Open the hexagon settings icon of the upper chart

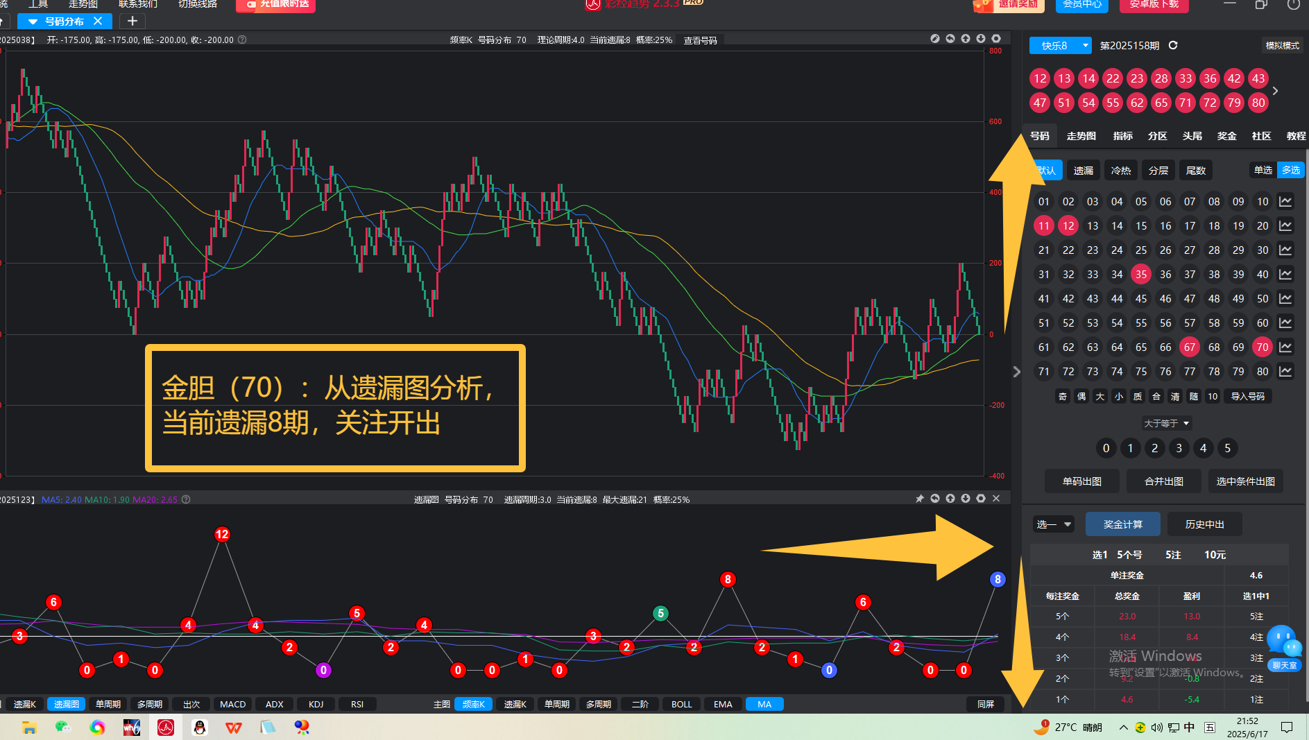pyautogui.click(x=996, y=39)
